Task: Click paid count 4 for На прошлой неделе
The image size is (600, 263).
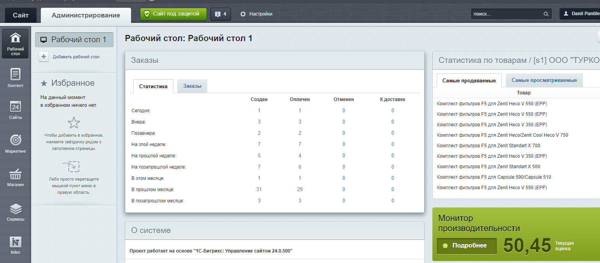Action: (x=300, y=155)
